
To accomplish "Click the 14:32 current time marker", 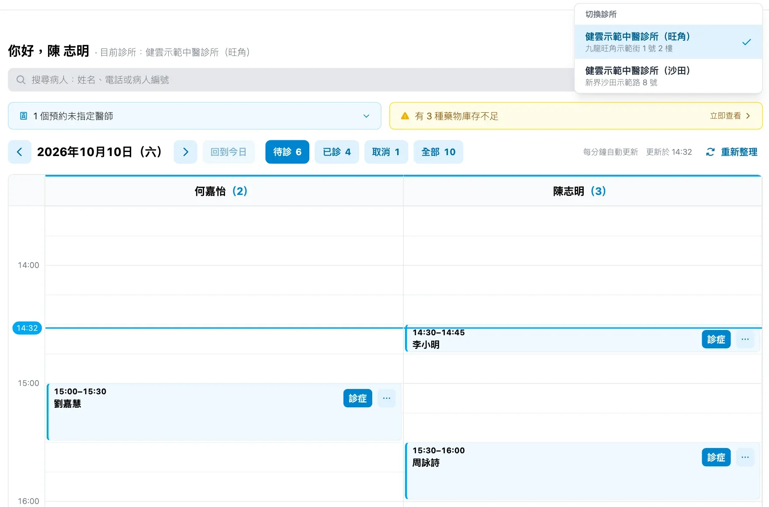I will pos(27,328).
